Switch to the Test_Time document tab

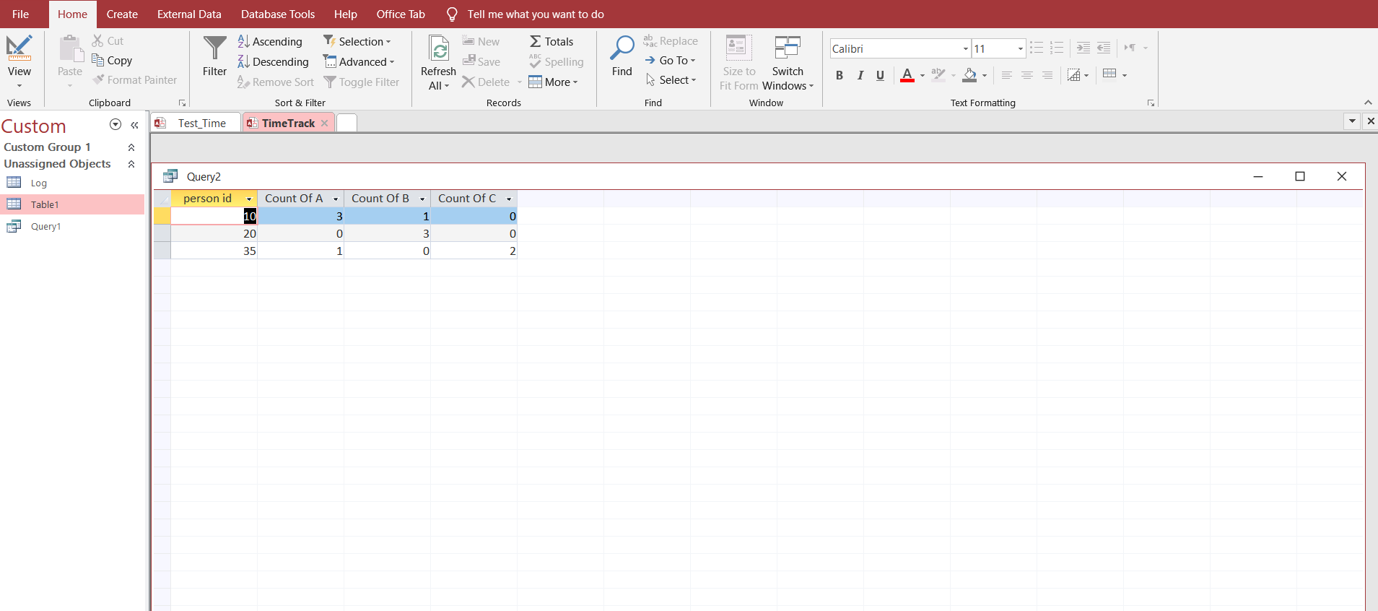point(201,123)
